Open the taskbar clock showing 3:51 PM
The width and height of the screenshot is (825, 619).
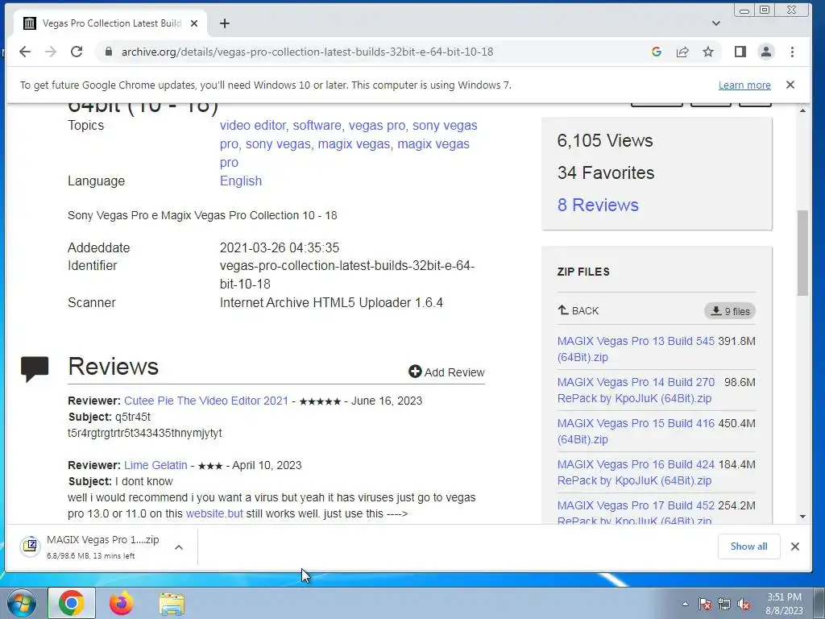(784, 604)
